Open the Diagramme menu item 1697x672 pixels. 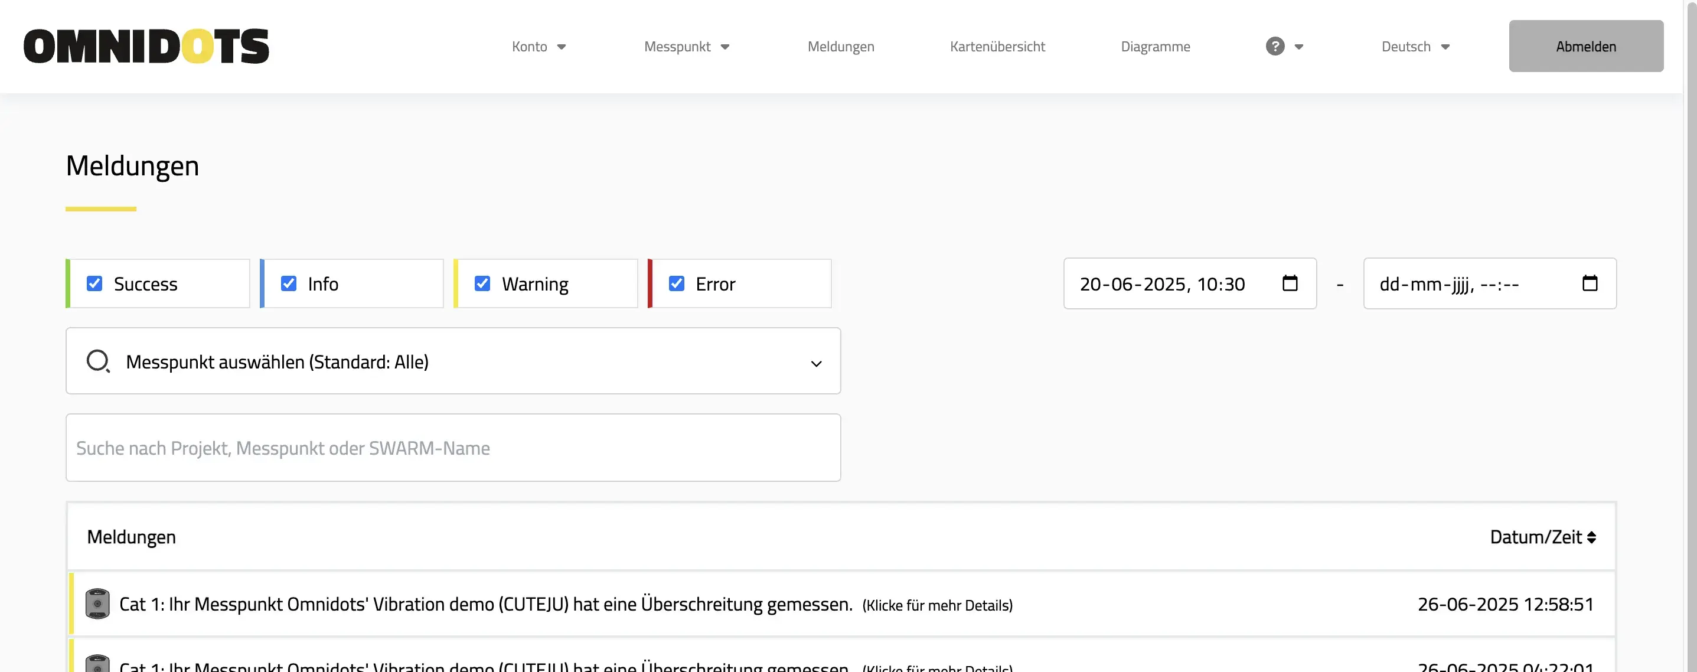point(1155,46)
